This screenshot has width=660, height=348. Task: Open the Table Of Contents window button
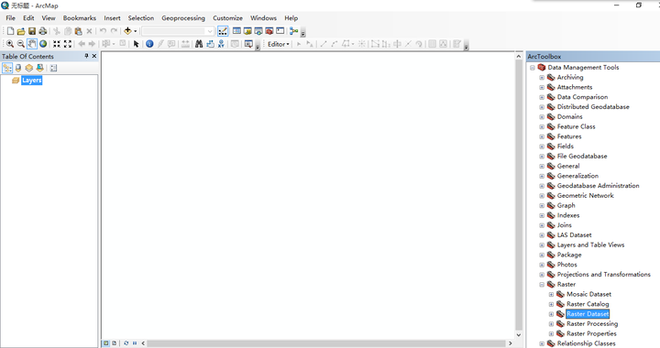236,31
